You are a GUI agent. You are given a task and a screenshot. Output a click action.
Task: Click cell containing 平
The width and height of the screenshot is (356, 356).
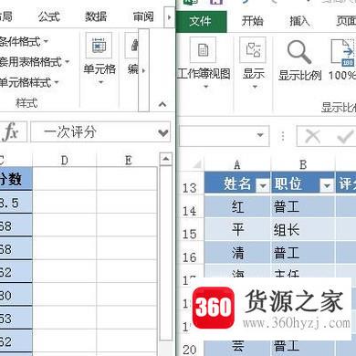click(237, 229)
